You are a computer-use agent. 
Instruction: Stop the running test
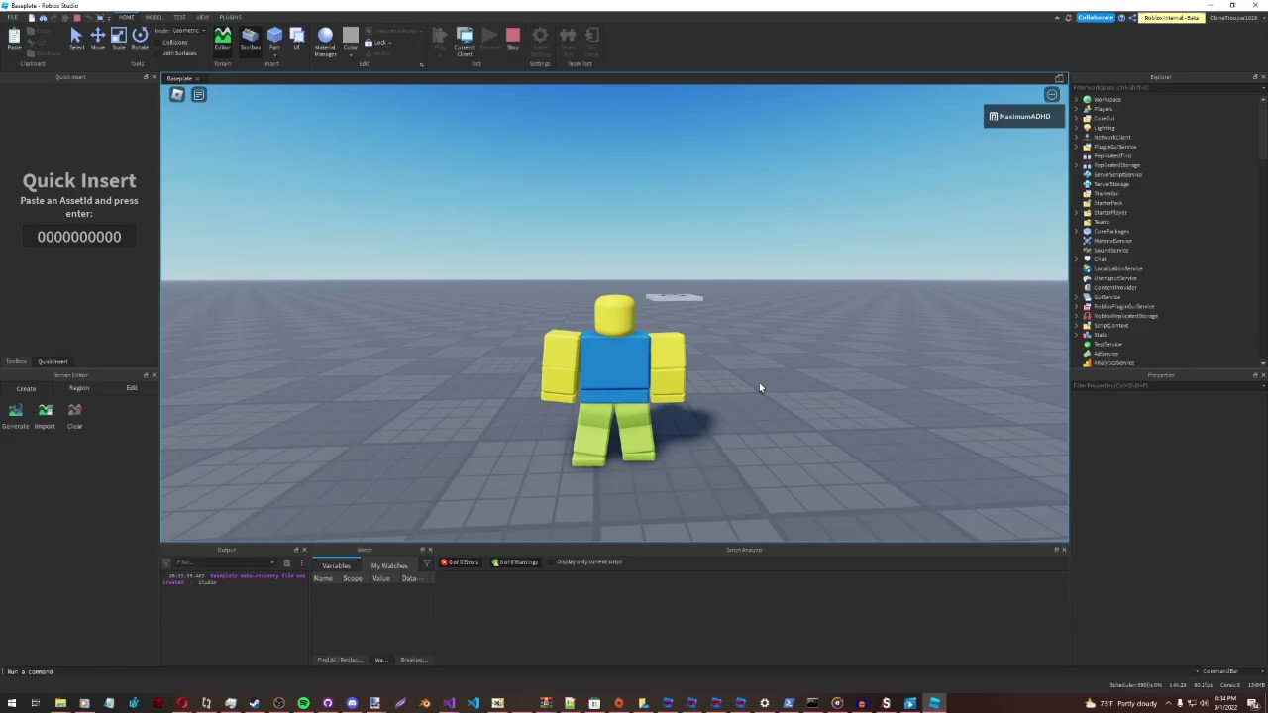click(x=512, y=39)
